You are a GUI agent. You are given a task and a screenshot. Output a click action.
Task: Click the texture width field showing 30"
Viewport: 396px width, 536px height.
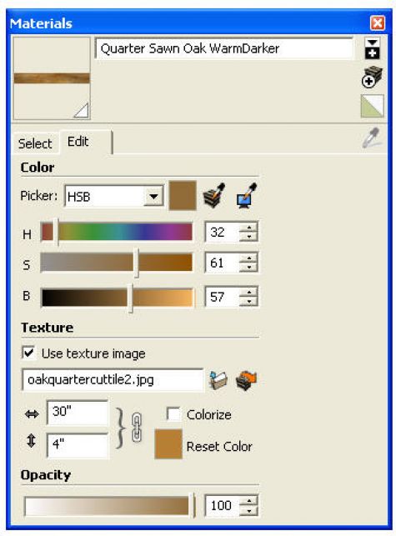(x=78, y=412)
